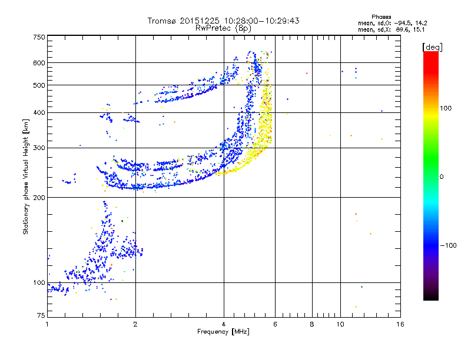Click the y-axis tick "200"
471x353 pixels.
[39, 198]
